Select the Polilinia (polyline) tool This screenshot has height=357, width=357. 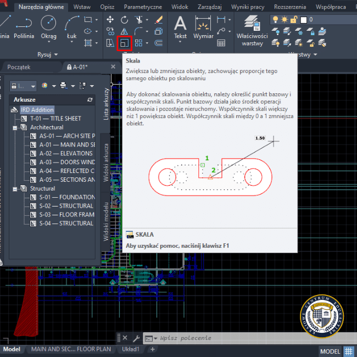pyautogui.click(x=24, y=27)
